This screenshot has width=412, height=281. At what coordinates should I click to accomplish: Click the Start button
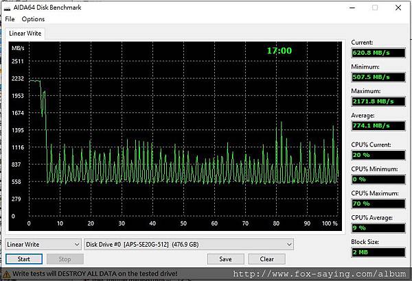[24, 259]
